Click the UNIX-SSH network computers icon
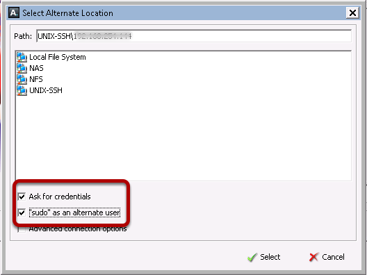The height and width of the screenshot is (275, 367). tap(22, 90)
